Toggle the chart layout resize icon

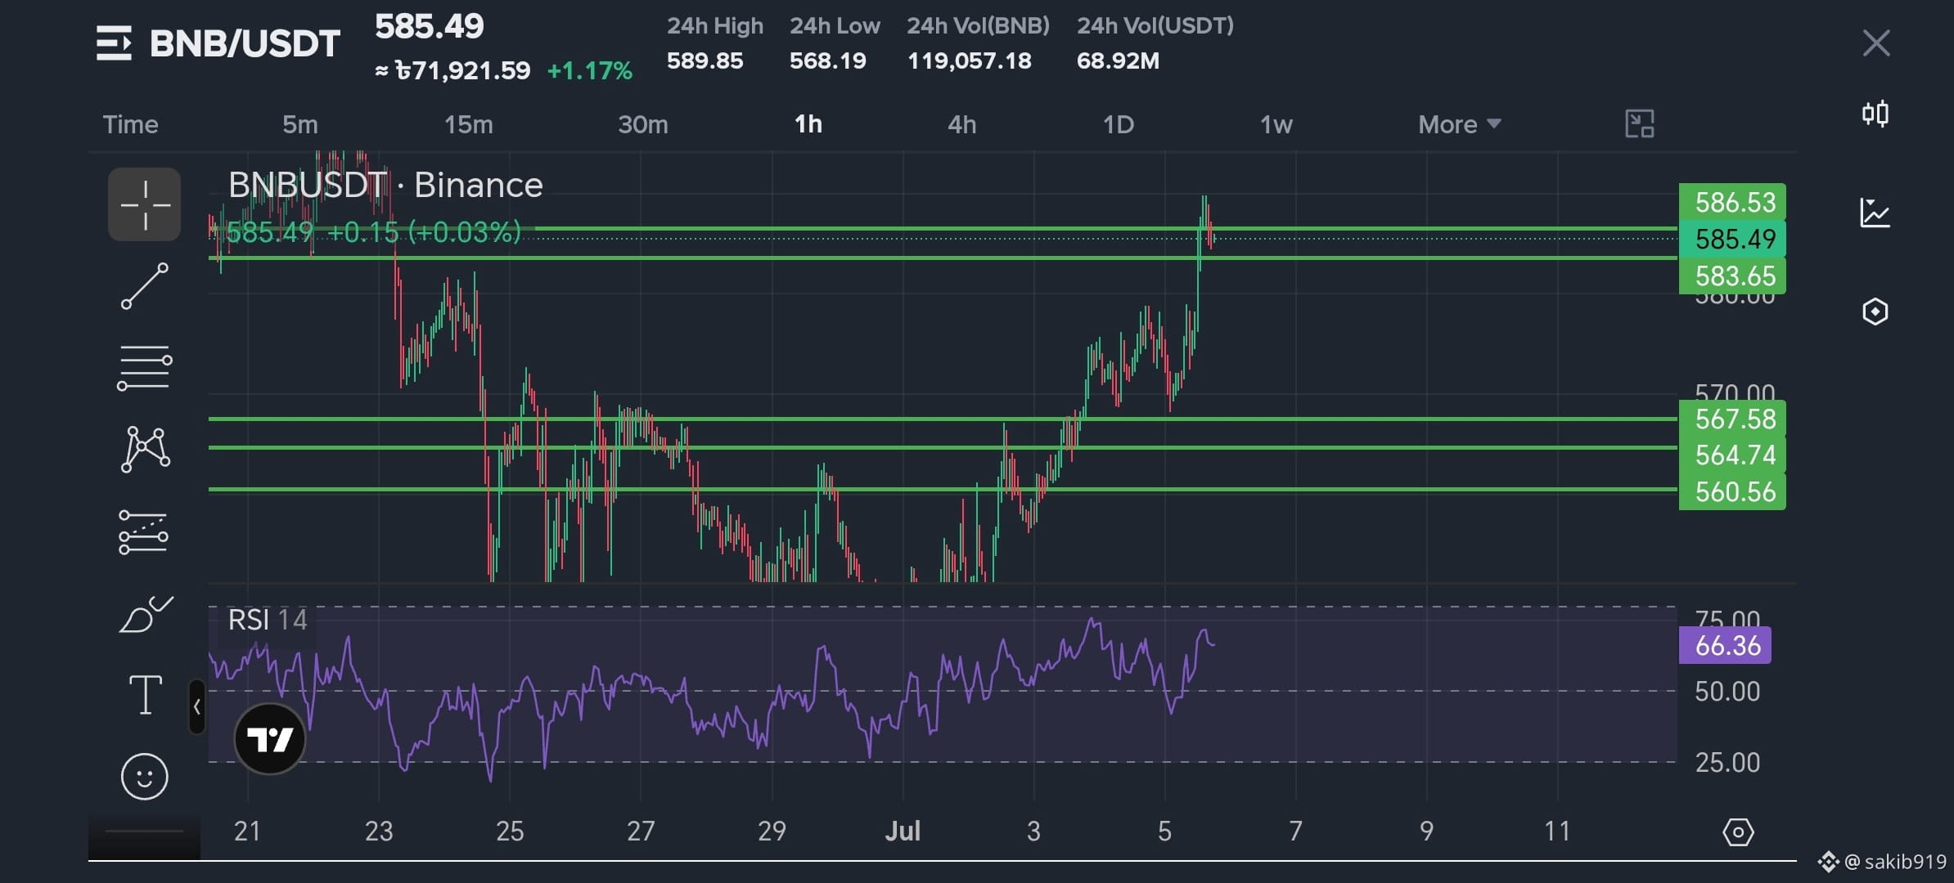[1639, 124]
